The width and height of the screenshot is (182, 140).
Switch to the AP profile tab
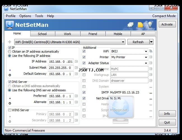(x=143, y=34)
